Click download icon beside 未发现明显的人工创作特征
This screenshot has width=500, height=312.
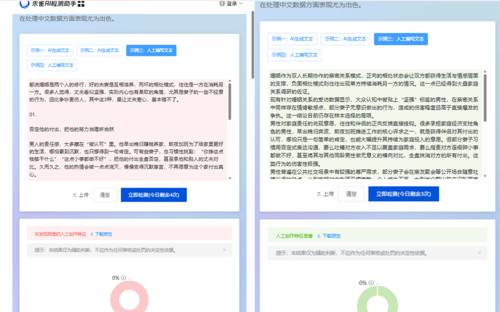coord(92,234)
